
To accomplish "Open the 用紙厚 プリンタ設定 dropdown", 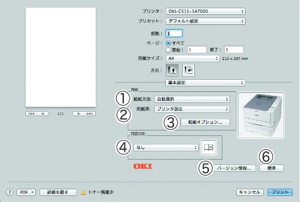I will (192, 109).
